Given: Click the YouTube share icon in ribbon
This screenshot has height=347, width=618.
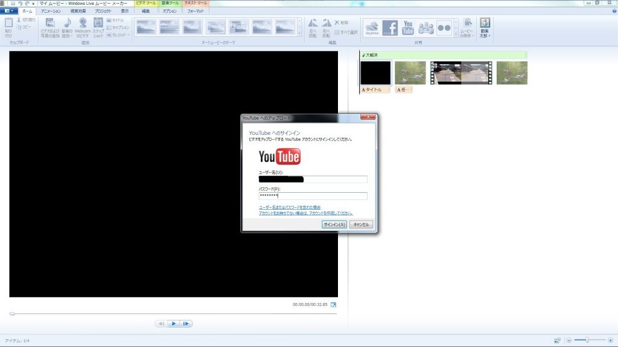Looking at the screenshot, I should tap(408, 28).
